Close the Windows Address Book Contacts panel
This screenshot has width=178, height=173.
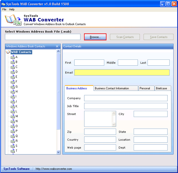click(57, 46)
